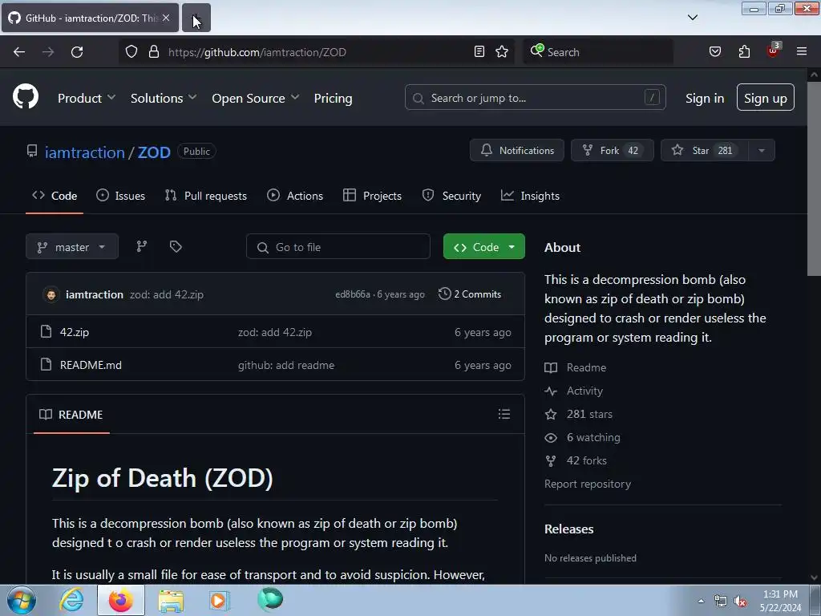This screenshot has width=821, height=616.
Task: Select the README tab header
Action: tap(71, 415)
